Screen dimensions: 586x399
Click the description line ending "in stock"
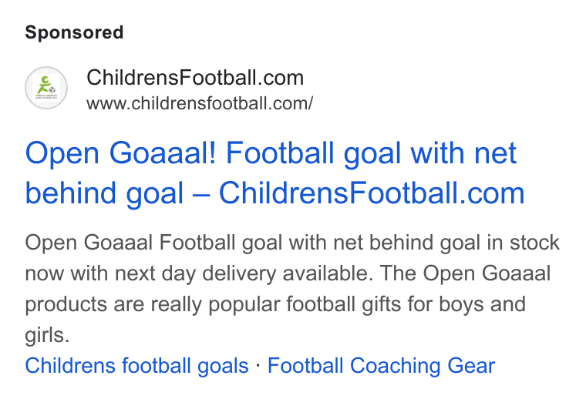[x=292, y=243]
